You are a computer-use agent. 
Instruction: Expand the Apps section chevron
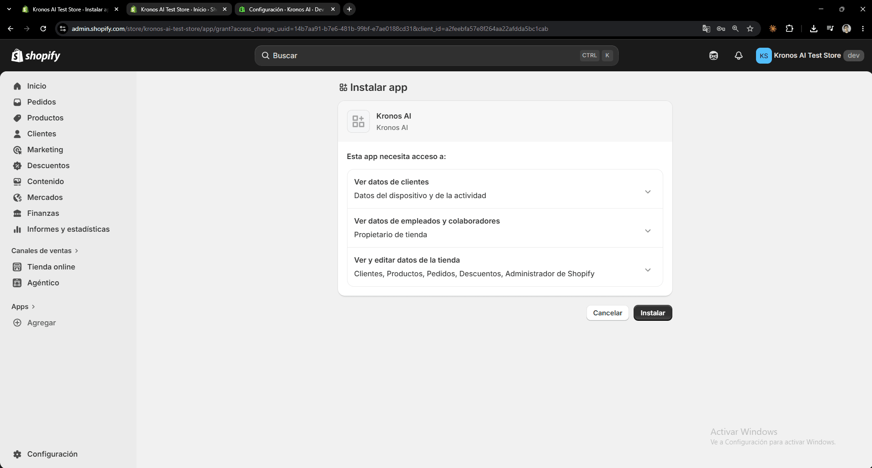pyautogui.click(x=33, y=307)
